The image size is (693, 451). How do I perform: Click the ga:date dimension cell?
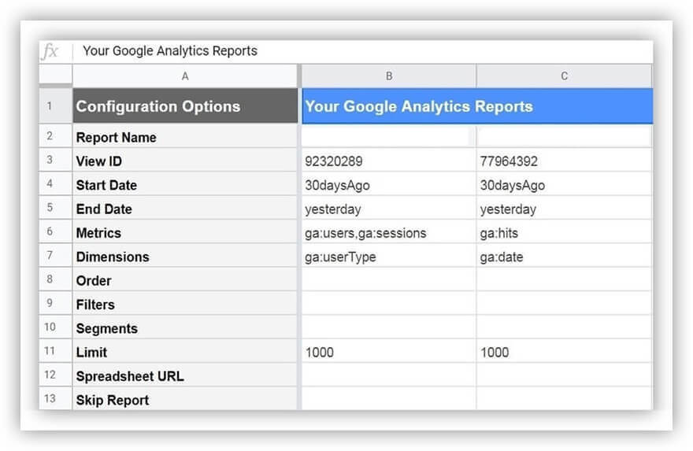(564, 255)
